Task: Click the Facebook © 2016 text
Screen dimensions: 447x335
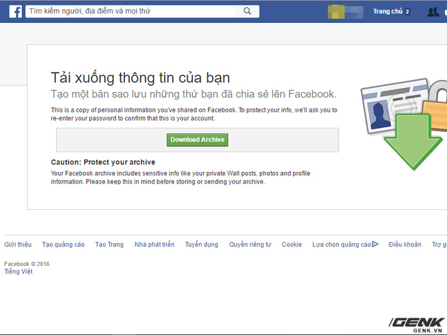Action: coord(27,264)
